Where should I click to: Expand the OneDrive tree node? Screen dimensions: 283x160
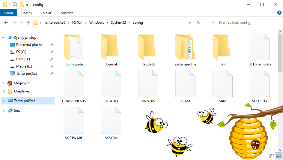click(x=4, y=91)
